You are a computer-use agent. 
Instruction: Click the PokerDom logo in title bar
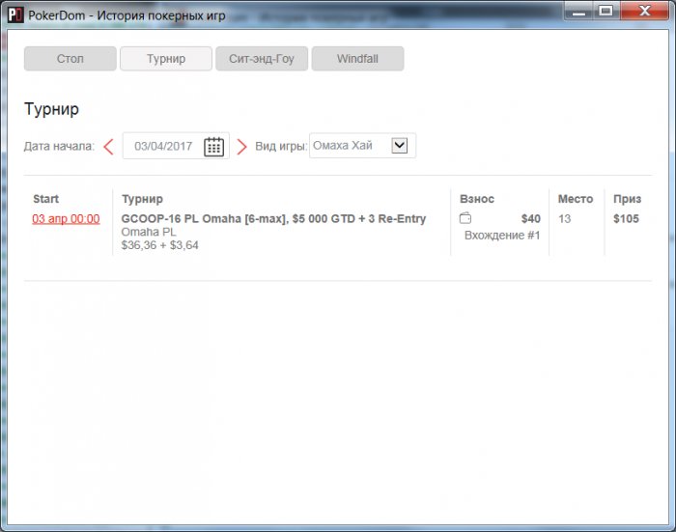point(15,15)
